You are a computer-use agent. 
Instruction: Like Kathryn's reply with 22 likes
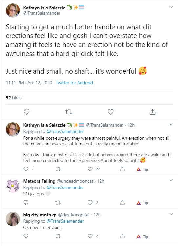90,169
